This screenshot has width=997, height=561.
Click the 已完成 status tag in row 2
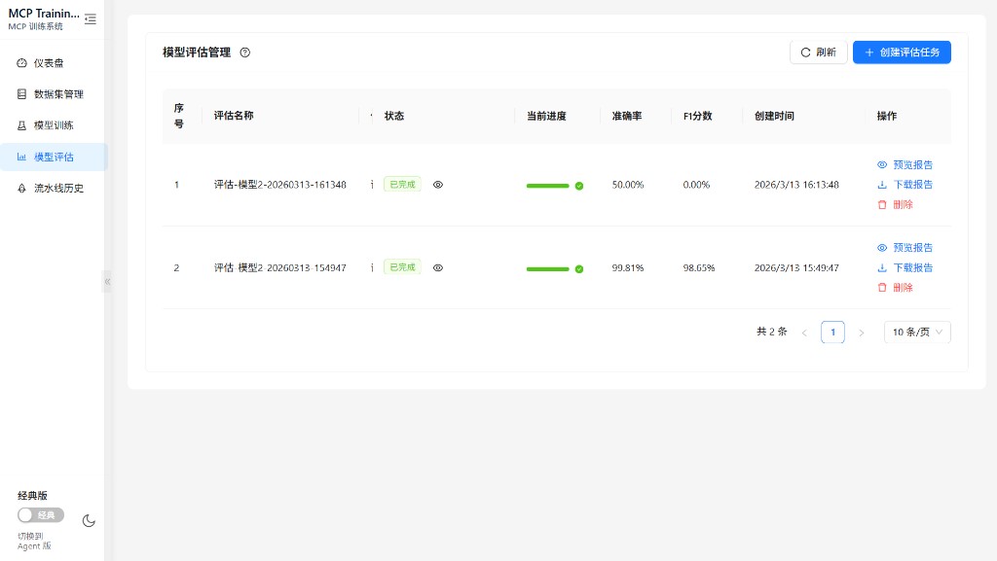(x=402, y=267)
